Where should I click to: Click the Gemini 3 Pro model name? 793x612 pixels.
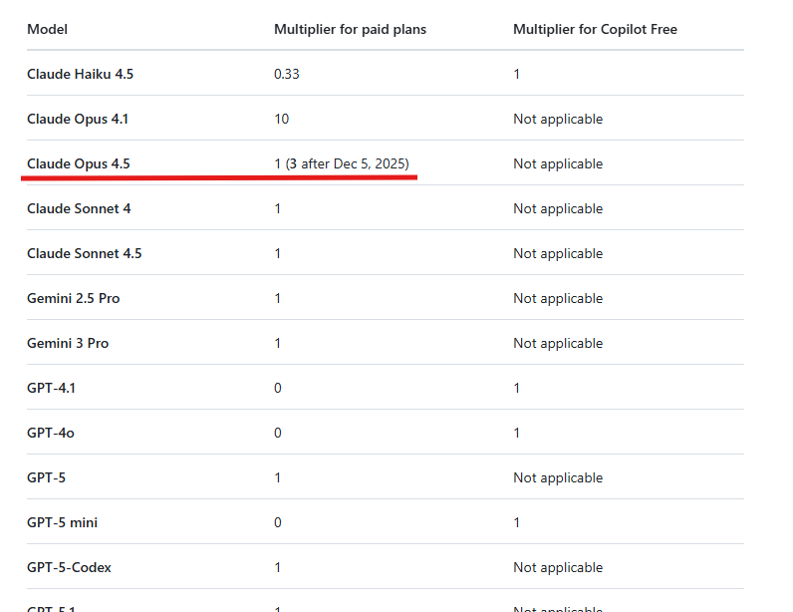[68, 343]
